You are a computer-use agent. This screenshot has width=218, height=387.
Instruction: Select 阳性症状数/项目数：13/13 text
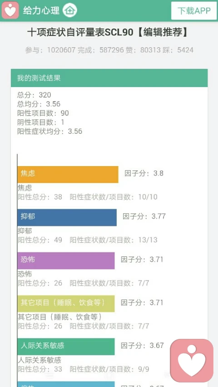point(114,240)
